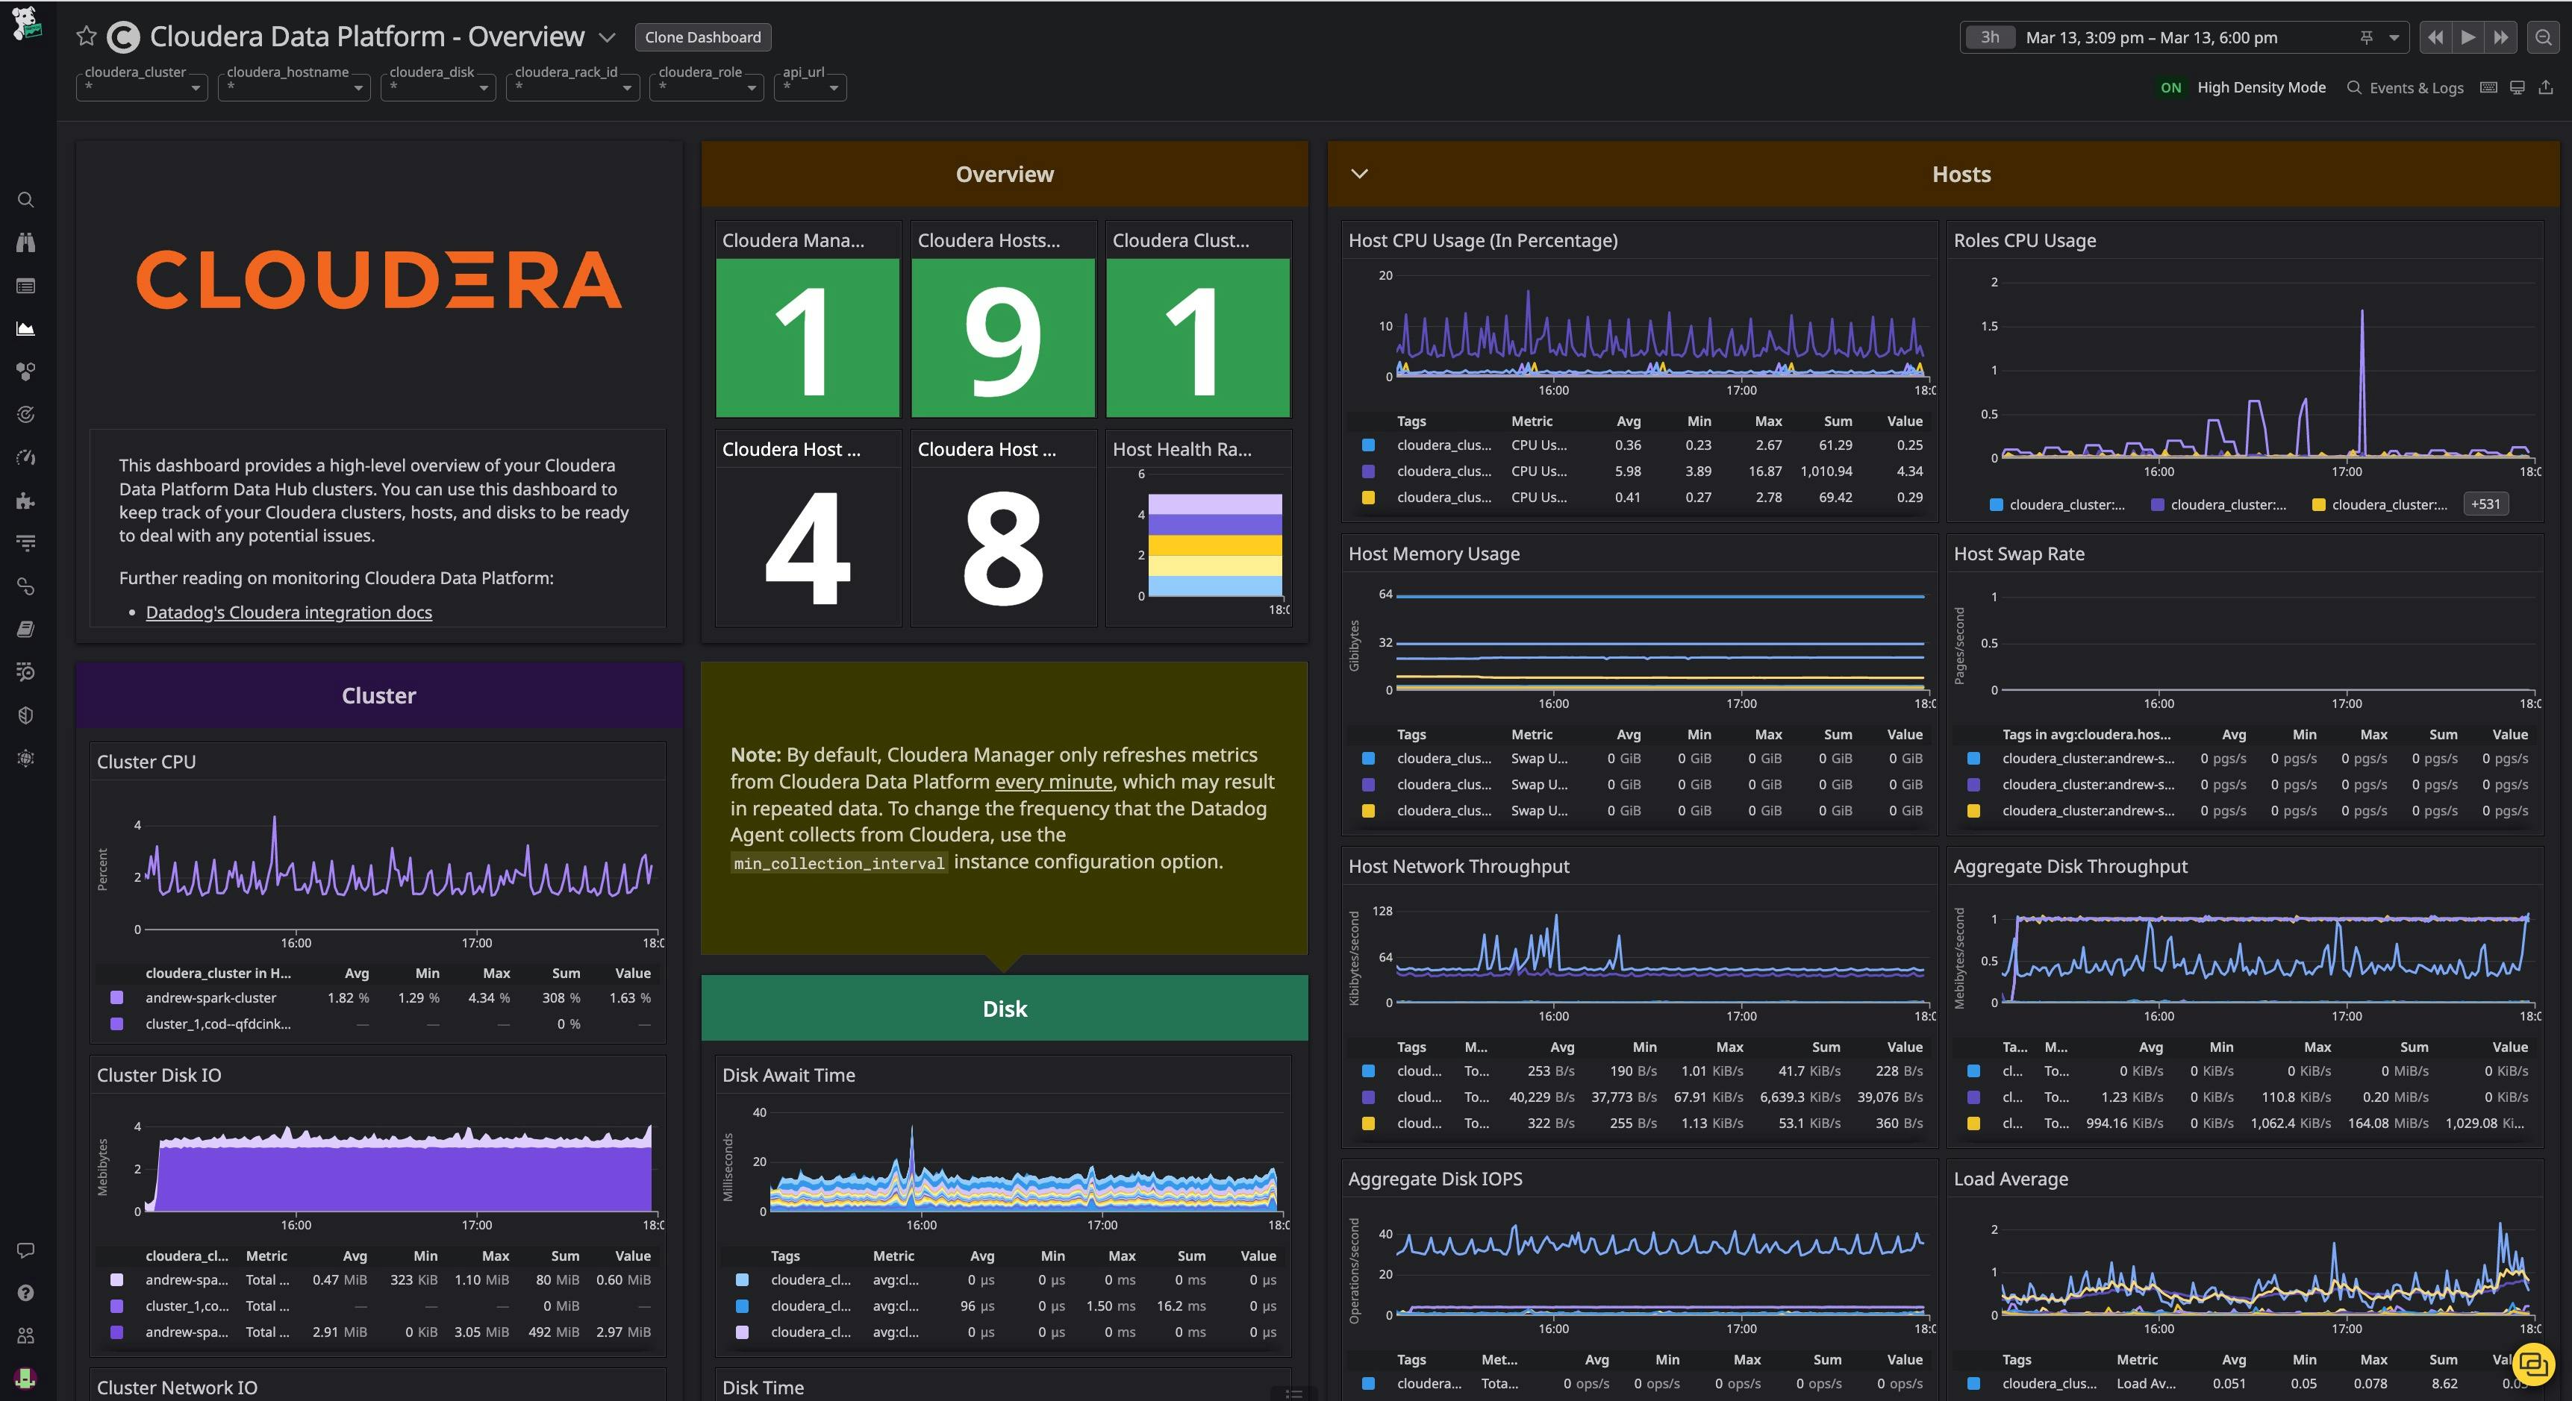Screen dimensions: 2572x1401
Task: Click the 3h time range tab
Action: pos(1990,37)
